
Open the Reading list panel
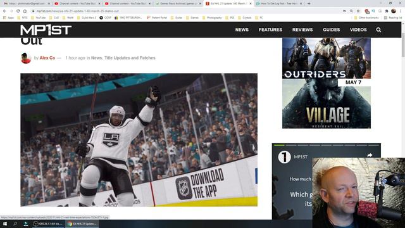[x=393, y=18]
